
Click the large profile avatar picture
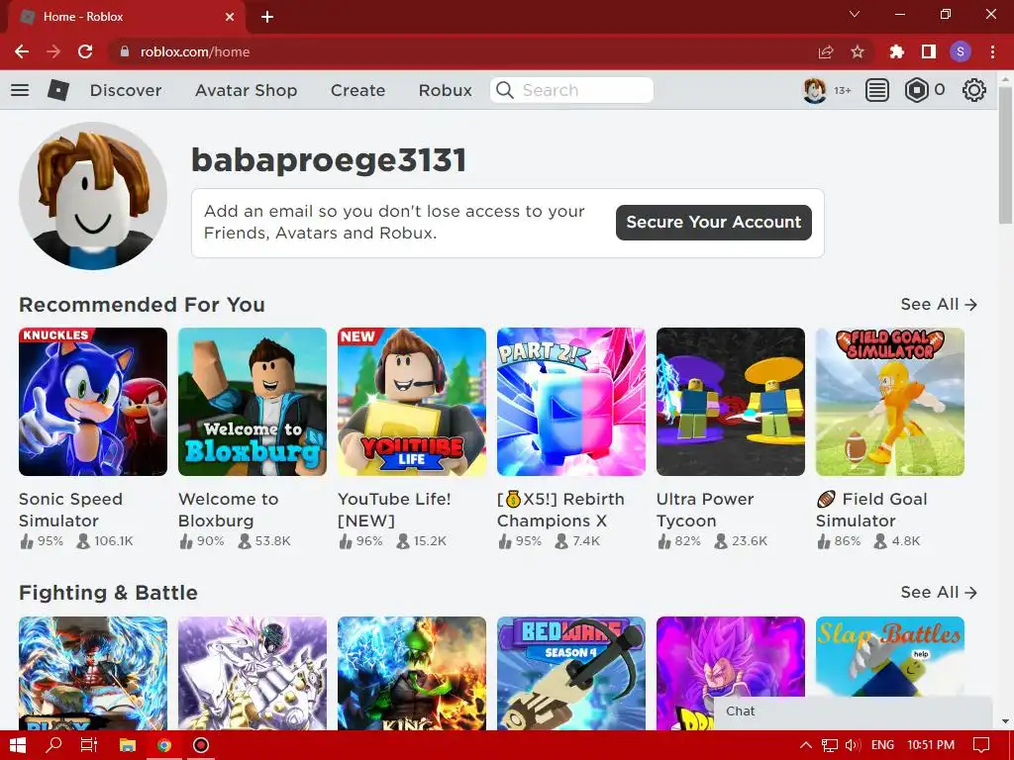coord(93,196)
